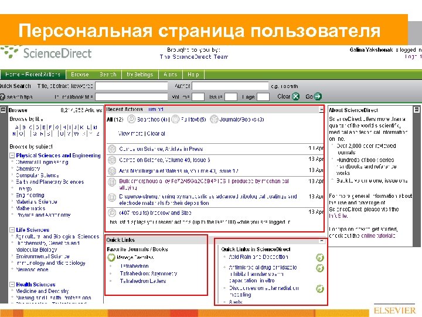Click the Issue input field
422x317 pixels.
pyautogui.click(x=231, y=97)
